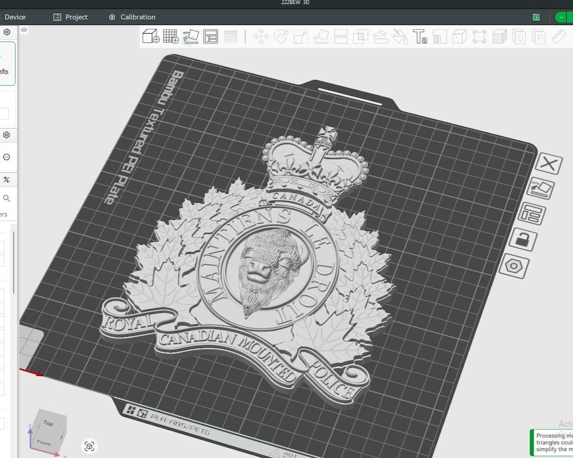This screenshot has width=573, height=458.
Task: Select the Rotate tool icon
Action: pos(281,37)
